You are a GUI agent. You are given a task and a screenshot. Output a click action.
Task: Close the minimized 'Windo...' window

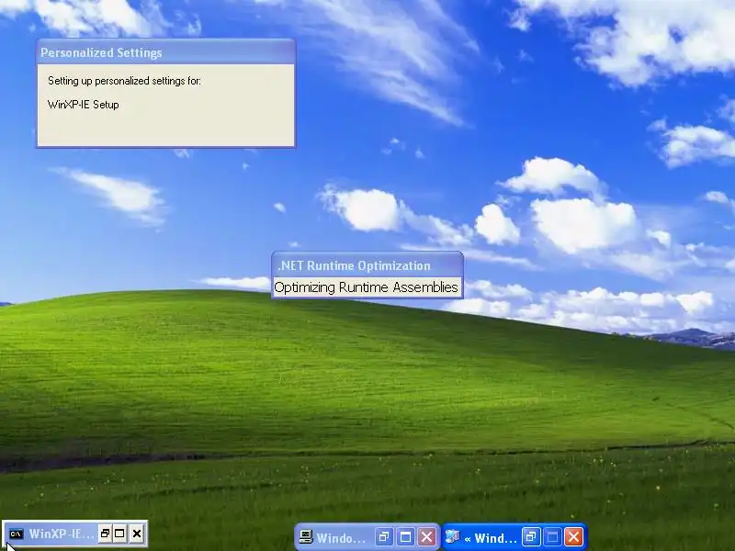pyautogui.click(x=426, y=537)
